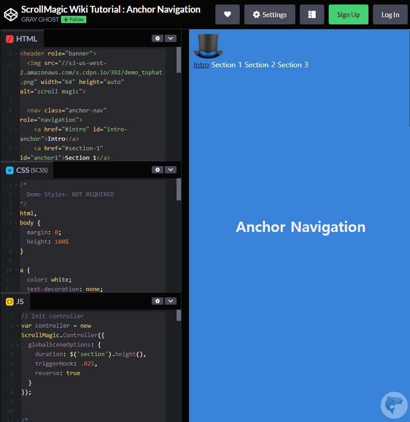Click the 'triggerHook: .025' line in JS
This screenshot has width=410, height=422.
[66, 364]
